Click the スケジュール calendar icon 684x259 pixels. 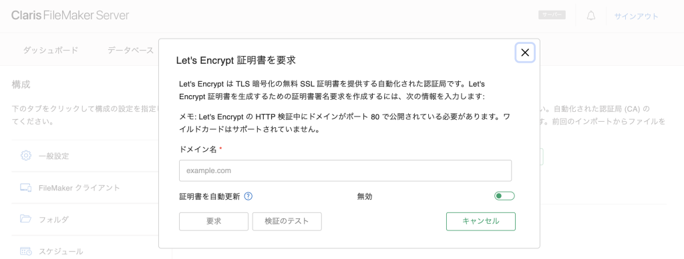pyautogui.click(x=26, y=251)
